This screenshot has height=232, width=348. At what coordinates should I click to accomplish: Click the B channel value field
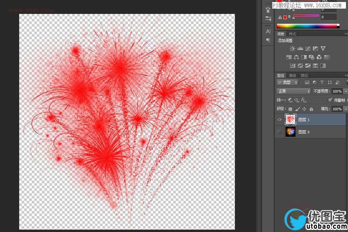pyautogui.click(x=328, y=17)
